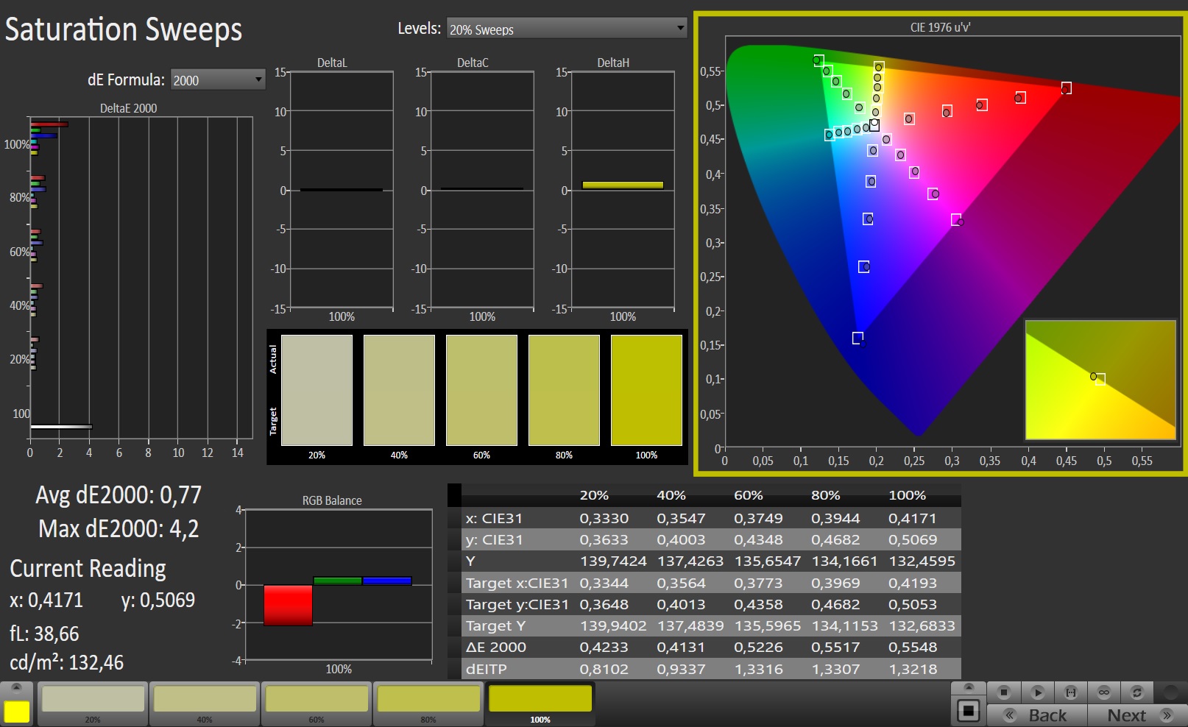Image resolution: width=1188 pixels, height=727 pixels.
Task: Go Back to previous page
Action: click(1037, 715)
